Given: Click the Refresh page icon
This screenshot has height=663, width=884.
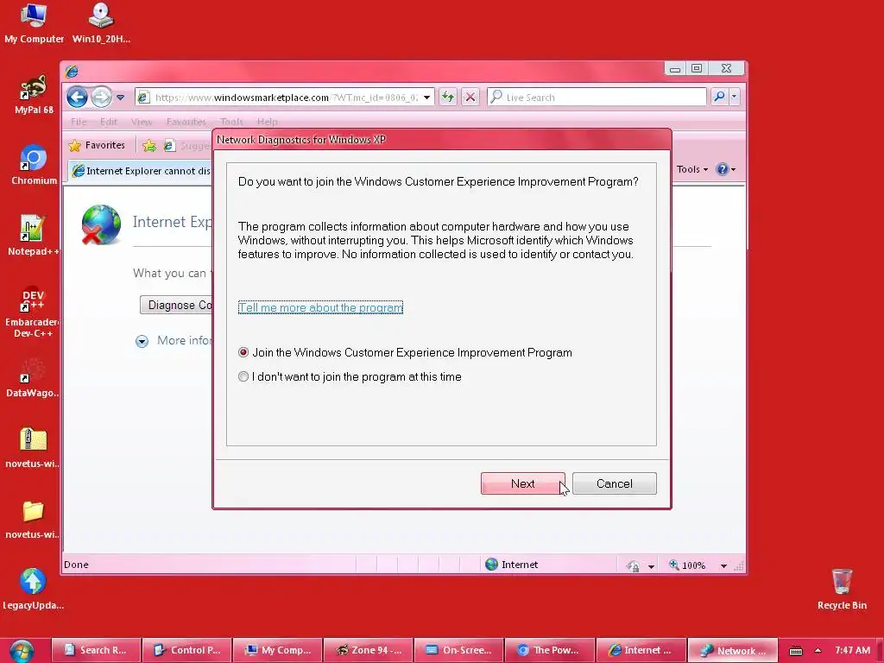Looking at the screenshot, I should (x=448, y=97).
